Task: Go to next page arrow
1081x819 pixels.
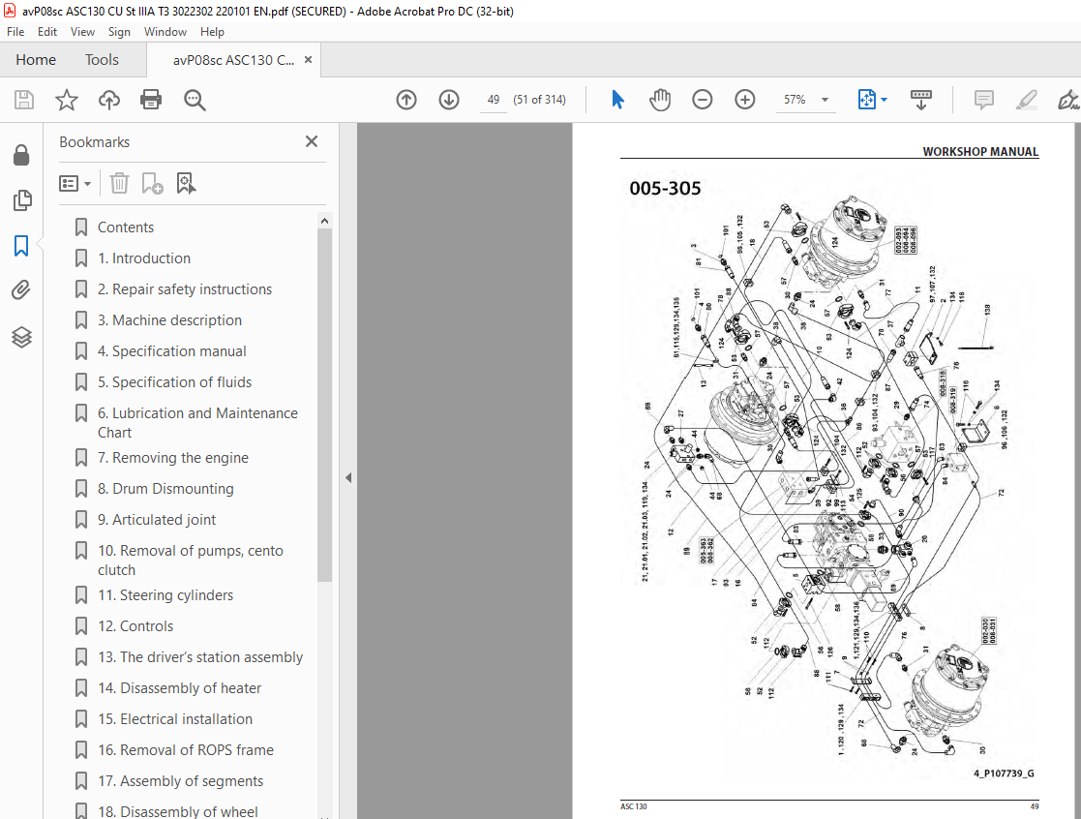Action: (x=449, y=100)
